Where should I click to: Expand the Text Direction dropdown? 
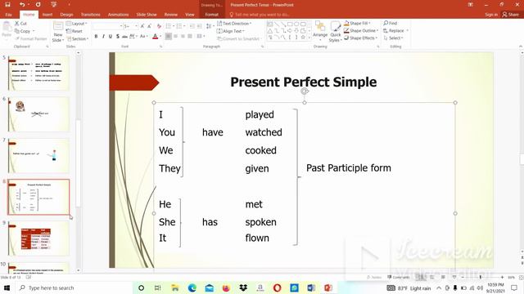(234, 24)
